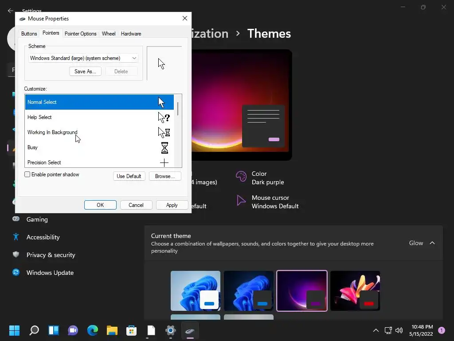Select the Glow purple theme thumbnail

point(301,291)
